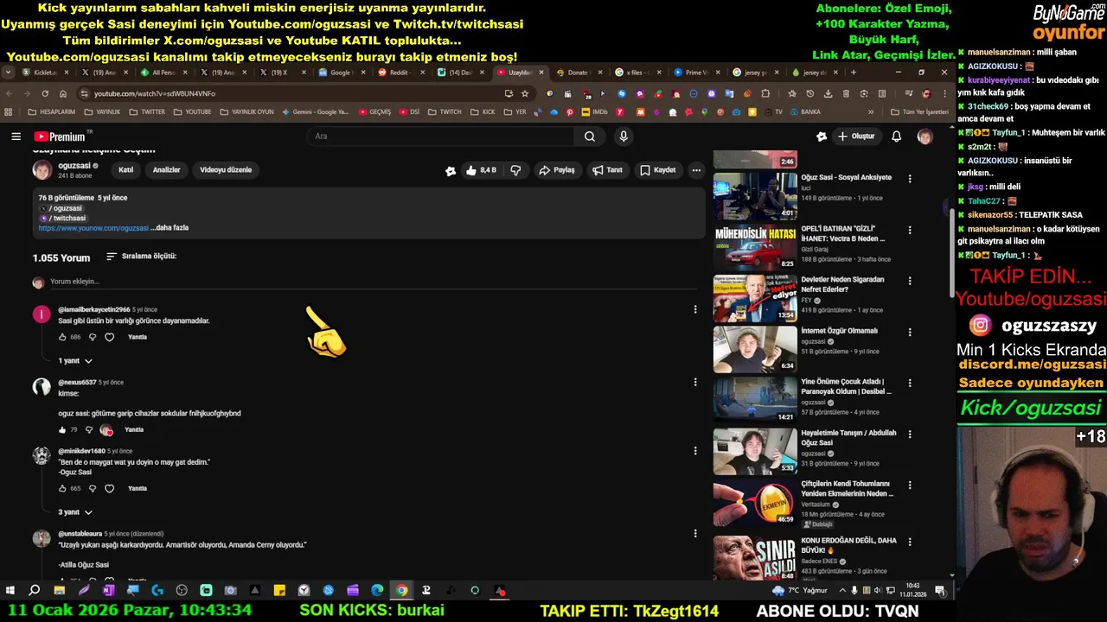Open a new browser tab
The width and height of the screenshot is (1107, 622).
point(853,73)
